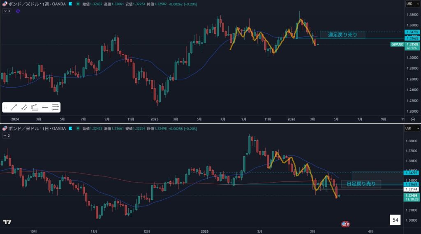
Task: Select the third drawing tool in the floating toolbar
Action: [35, 108]
